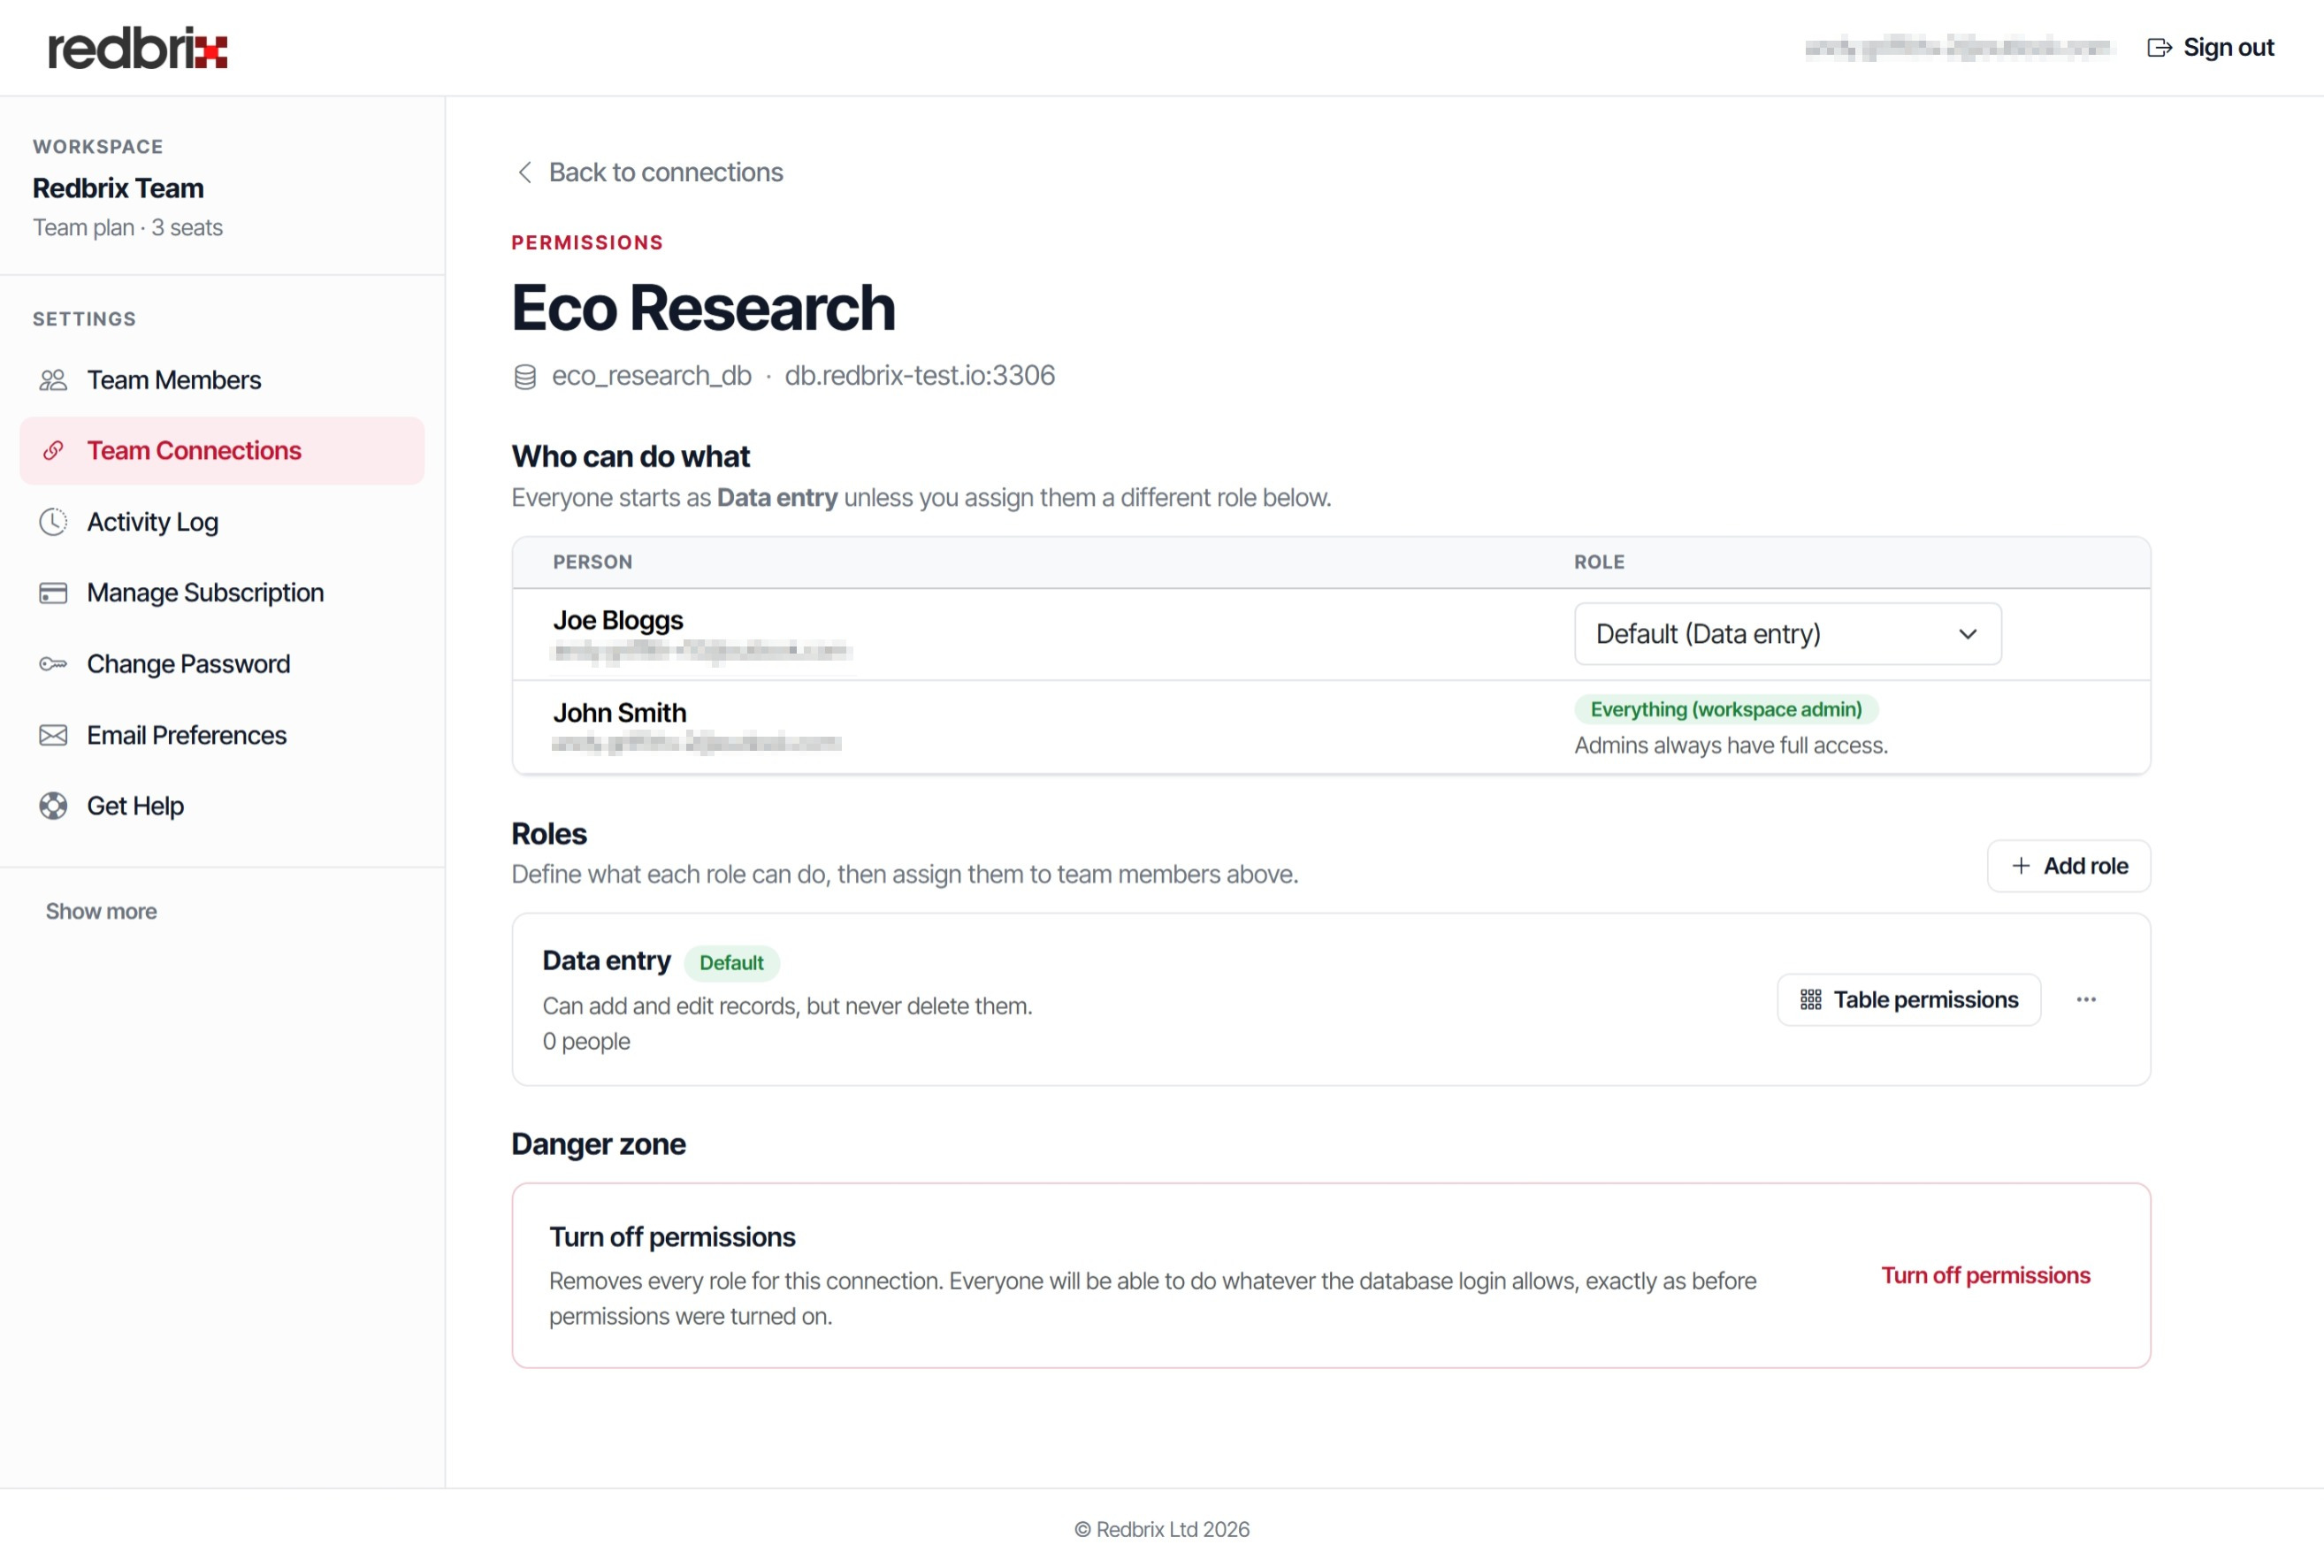The height and width of the screenshot is (1568, 2324).
Task: Open Get Help
Action: point(222,806)
